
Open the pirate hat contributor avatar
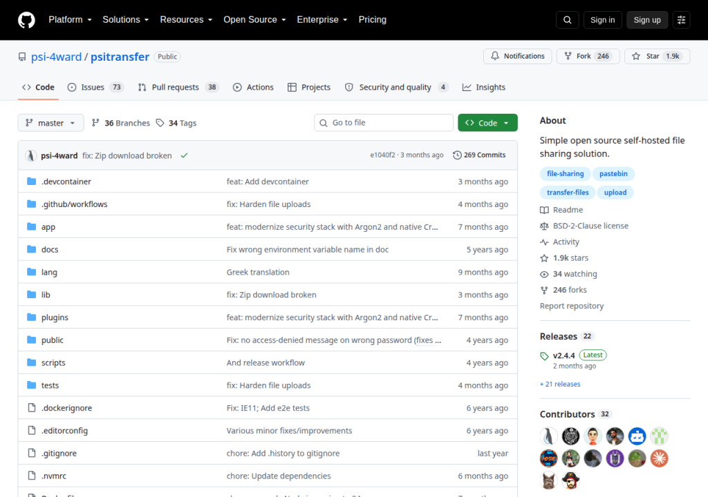[x=570, y=480]
